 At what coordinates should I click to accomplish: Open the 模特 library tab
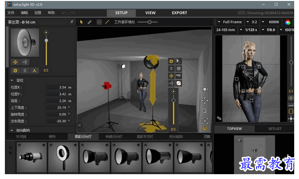(52, 137)
